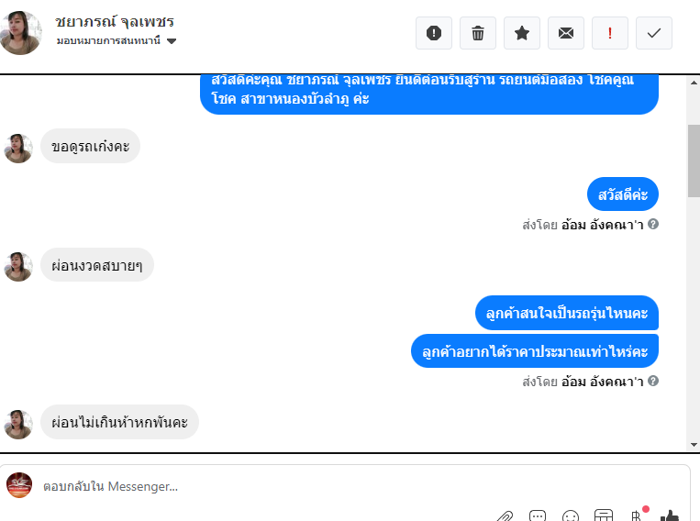Open the shop storefront icon
The height and width of the screenshot is (521, 700).
coord(603,515)
